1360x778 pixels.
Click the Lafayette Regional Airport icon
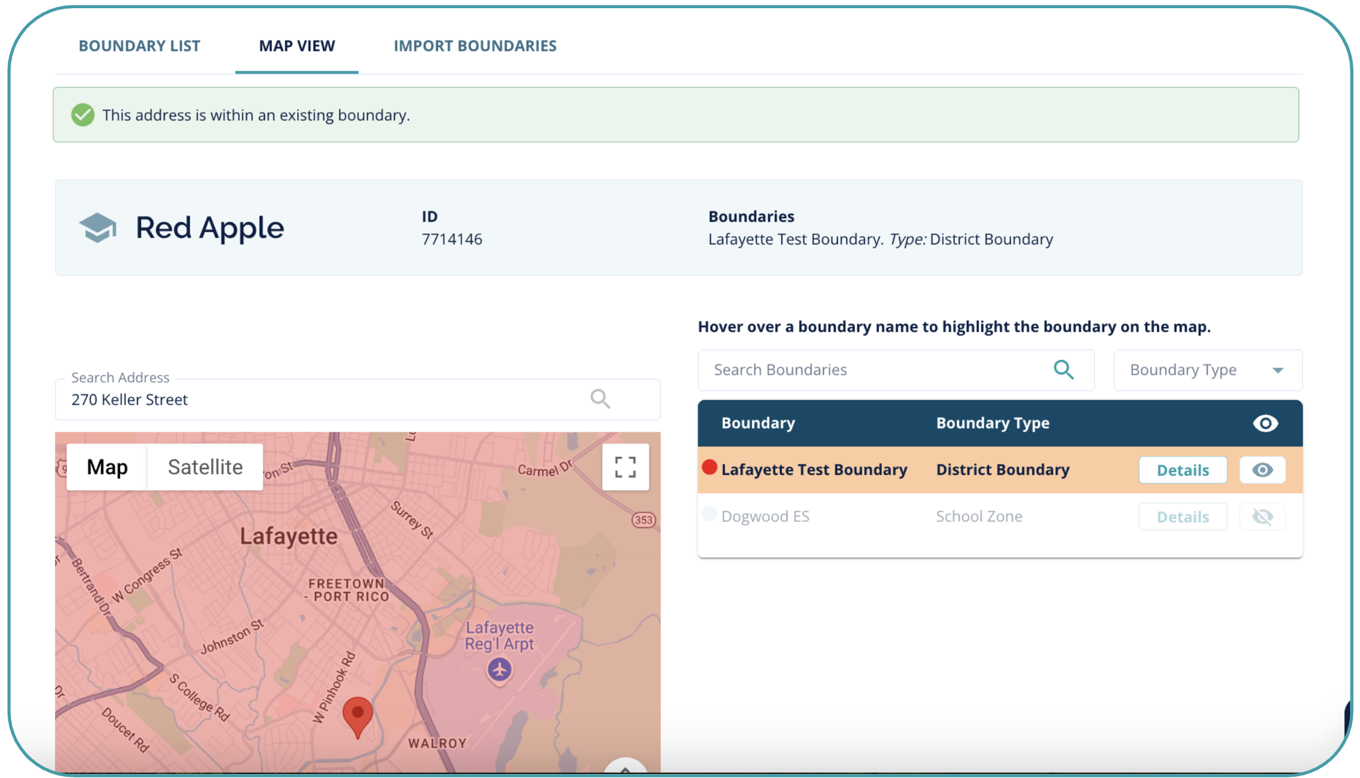499,669
